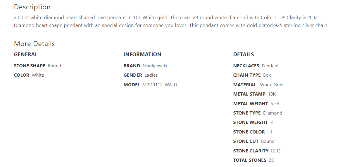
Task: Select the Maulijewels brand value
Action: 155,66
